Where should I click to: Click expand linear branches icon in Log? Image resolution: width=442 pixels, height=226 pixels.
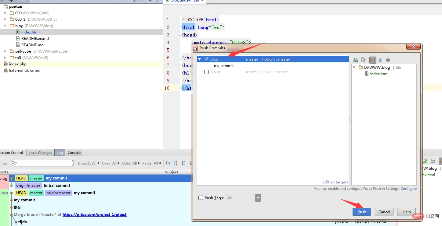tap(183, 163)
